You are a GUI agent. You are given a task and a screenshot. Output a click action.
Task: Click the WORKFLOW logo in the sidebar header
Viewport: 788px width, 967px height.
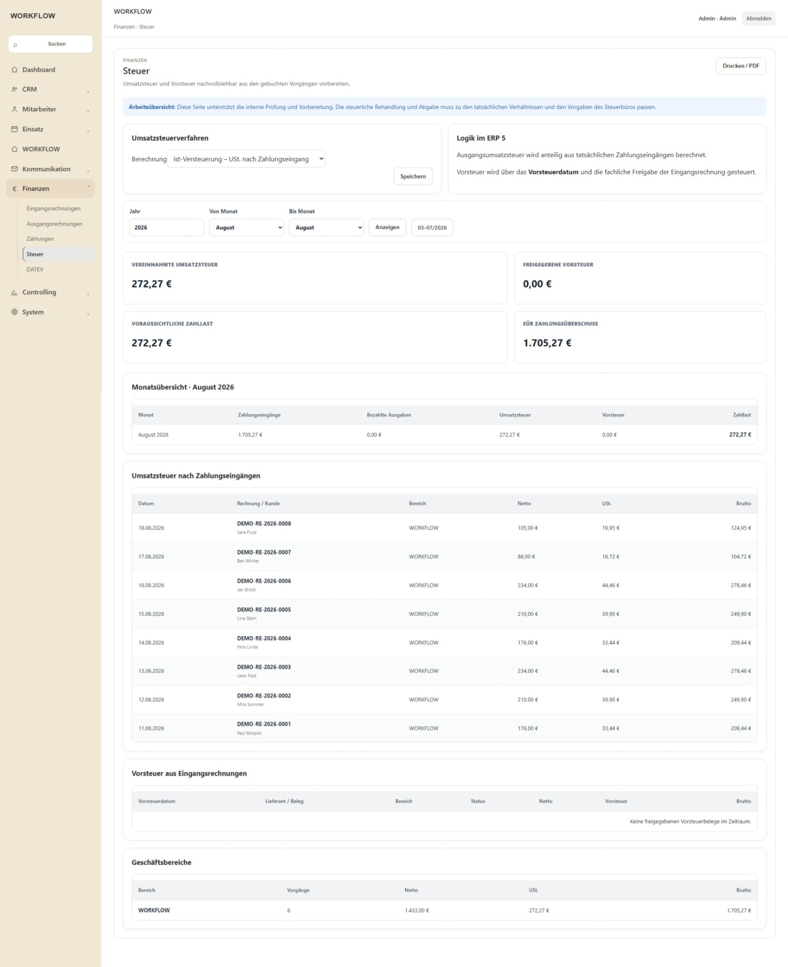[x=33, y=16]
